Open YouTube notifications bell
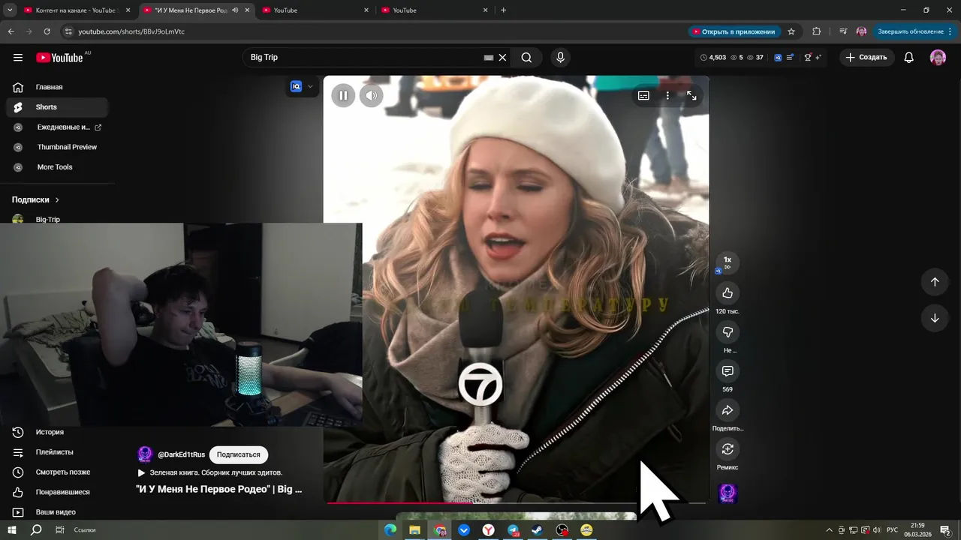Screen dimensions: 961x540 click(x=908, y=57)
